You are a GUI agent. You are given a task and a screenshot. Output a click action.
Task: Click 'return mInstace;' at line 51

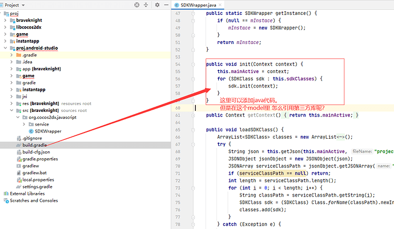pos(239,42)
